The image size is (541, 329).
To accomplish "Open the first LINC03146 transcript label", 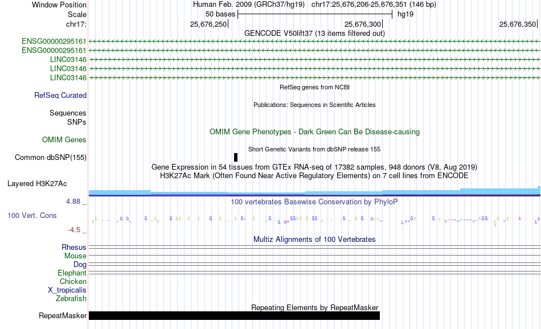I will [x=68, y=59].
